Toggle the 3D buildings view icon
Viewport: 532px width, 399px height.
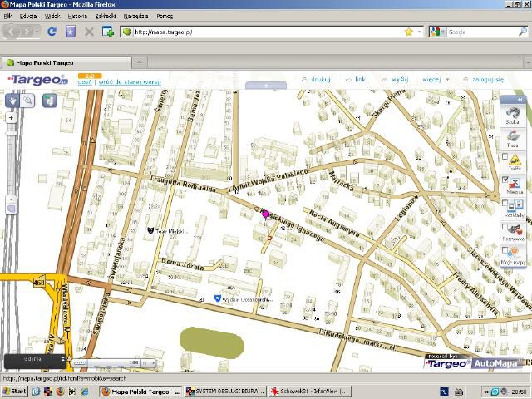tap(50, 101)
